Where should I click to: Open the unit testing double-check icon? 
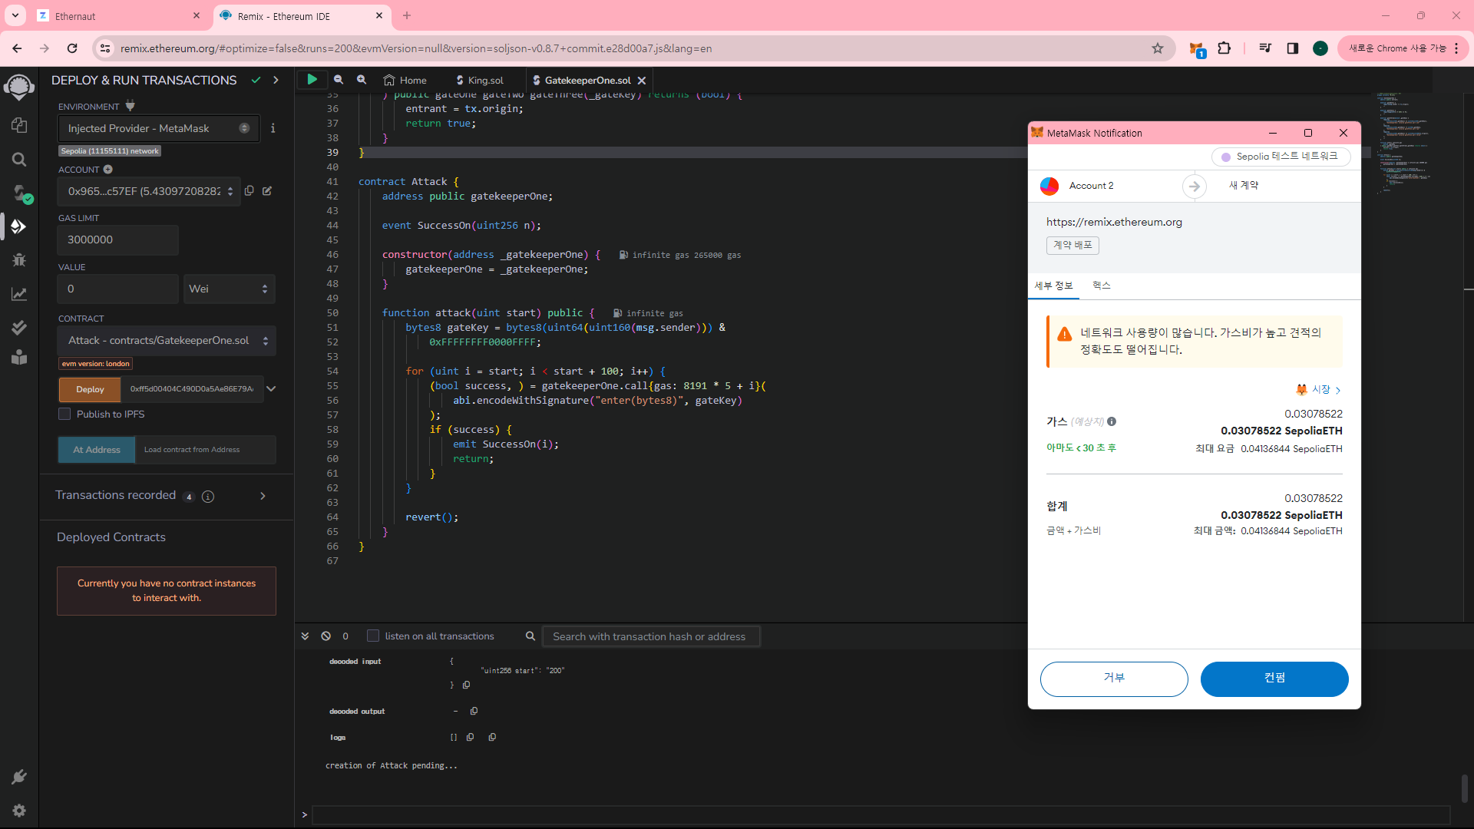coord(19,327)
